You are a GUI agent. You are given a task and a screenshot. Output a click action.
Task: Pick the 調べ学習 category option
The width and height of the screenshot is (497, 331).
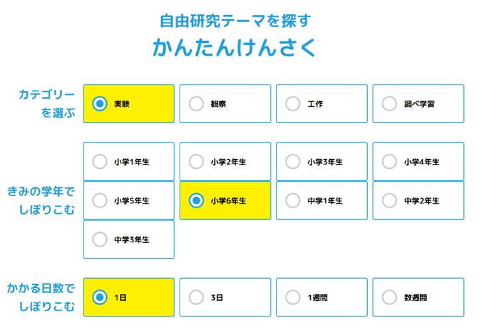point(390,104)
